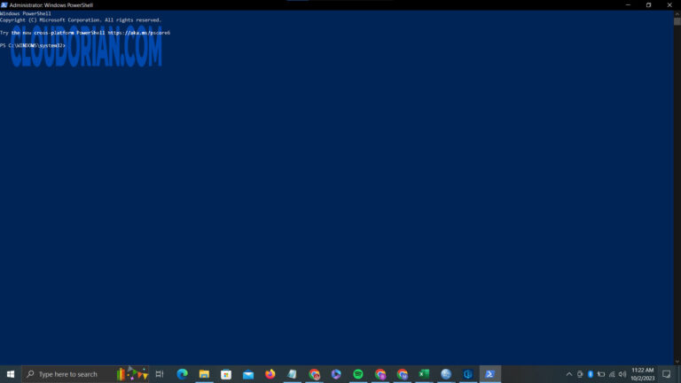Open the search highlights illustration in search box
The height and width of the screenshot is (383, 681).
point(132,373)
